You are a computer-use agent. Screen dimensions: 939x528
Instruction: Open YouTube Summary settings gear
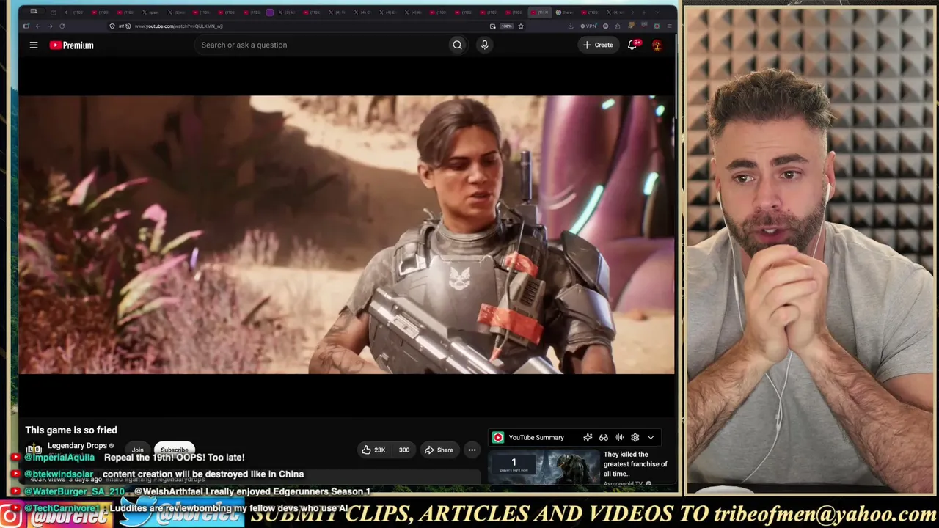click(635, 438)
